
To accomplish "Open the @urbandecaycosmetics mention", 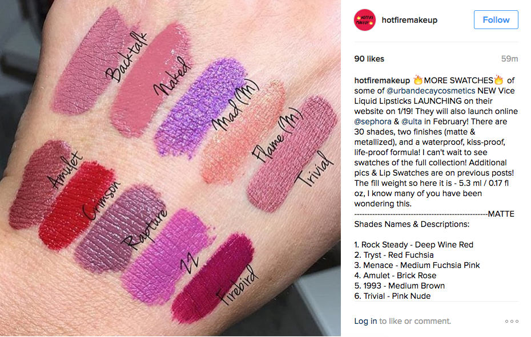I will click(431, 91).
